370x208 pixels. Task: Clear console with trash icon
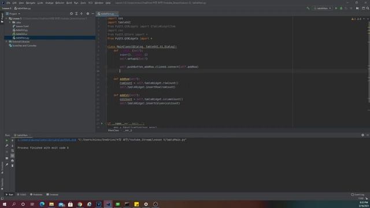click(x=13, y=166)
